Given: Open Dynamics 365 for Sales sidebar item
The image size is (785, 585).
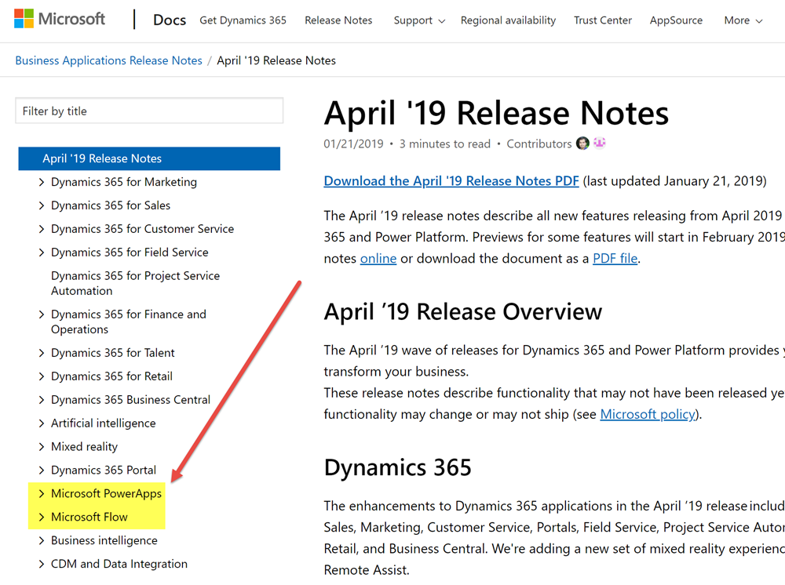Looking at the screenshot, I should coord(111,205).
